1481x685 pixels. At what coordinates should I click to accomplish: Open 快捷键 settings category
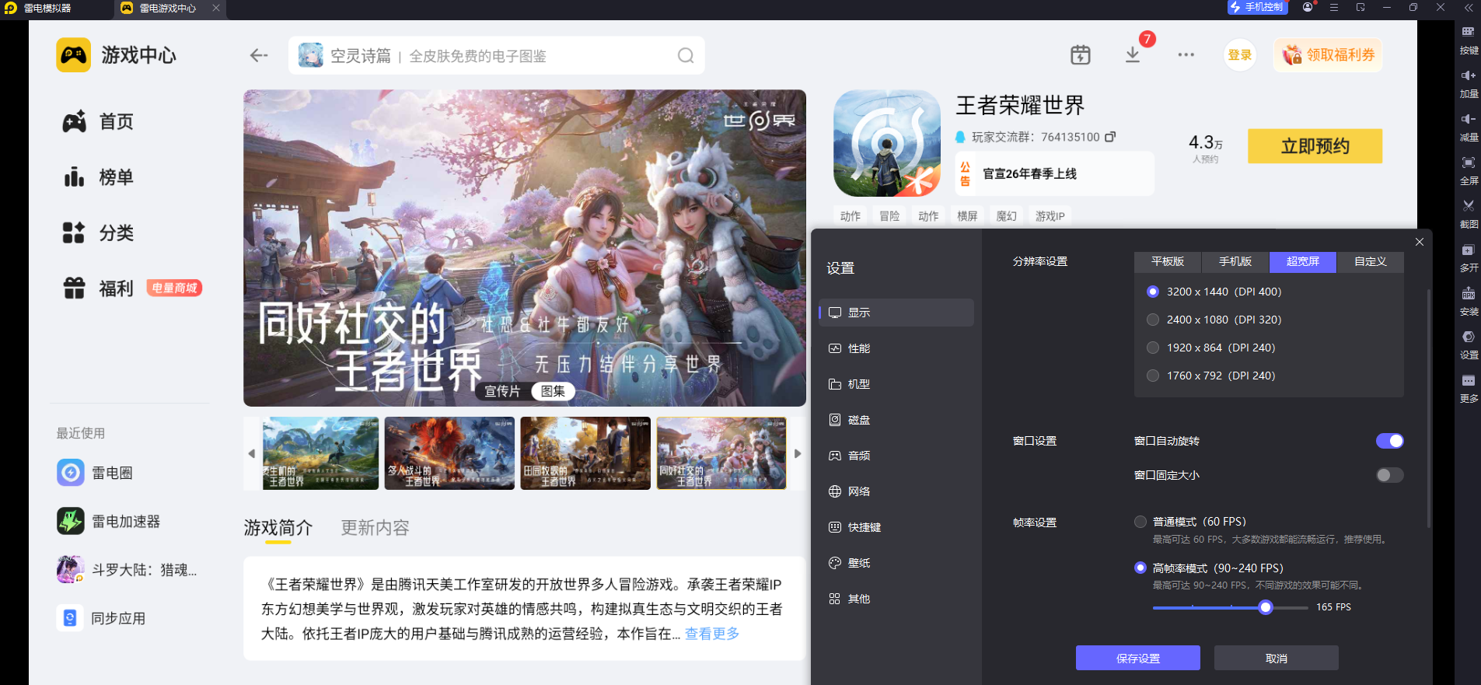coord(896,527)
